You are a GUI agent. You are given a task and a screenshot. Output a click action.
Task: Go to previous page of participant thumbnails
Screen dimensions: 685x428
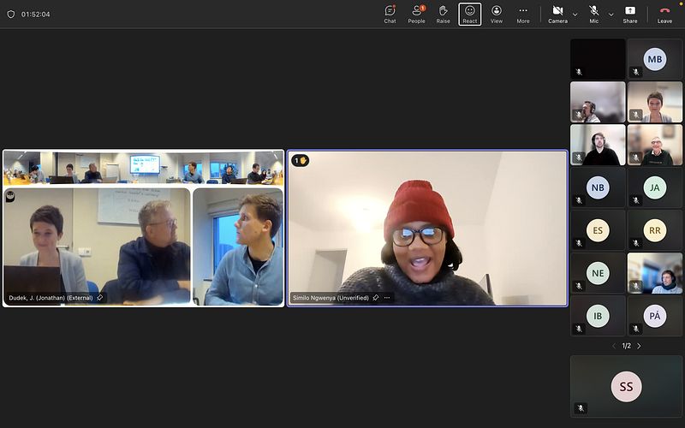[613, 346]
